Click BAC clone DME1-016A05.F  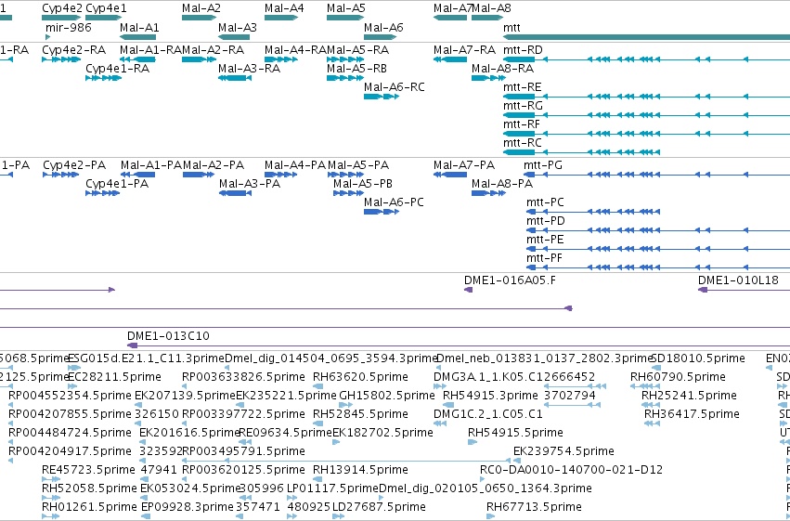coord(469,290)
